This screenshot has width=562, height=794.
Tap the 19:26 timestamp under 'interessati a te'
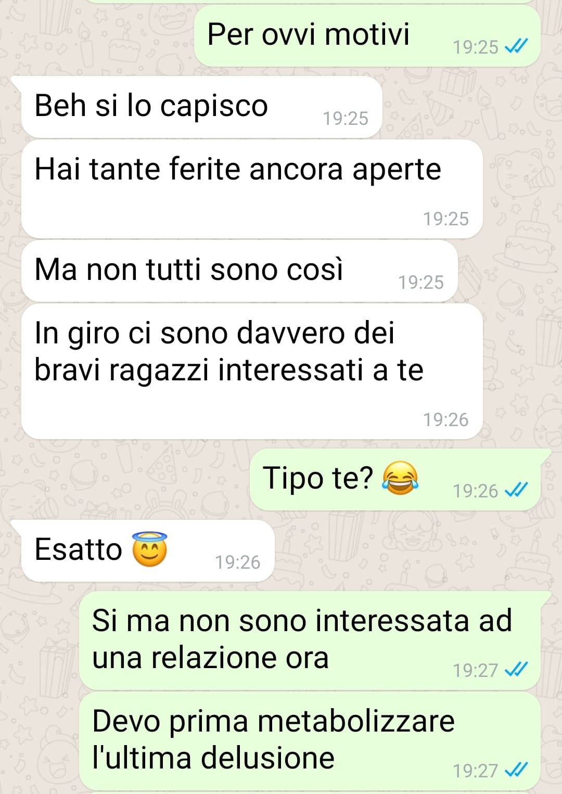click(446, 419)
